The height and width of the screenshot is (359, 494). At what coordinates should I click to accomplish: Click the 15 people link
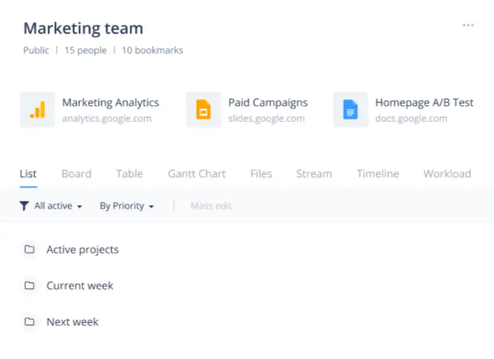click(86, 51)
